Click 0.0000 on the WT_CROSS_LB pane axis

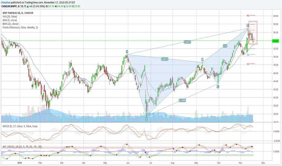pos(276,152)
